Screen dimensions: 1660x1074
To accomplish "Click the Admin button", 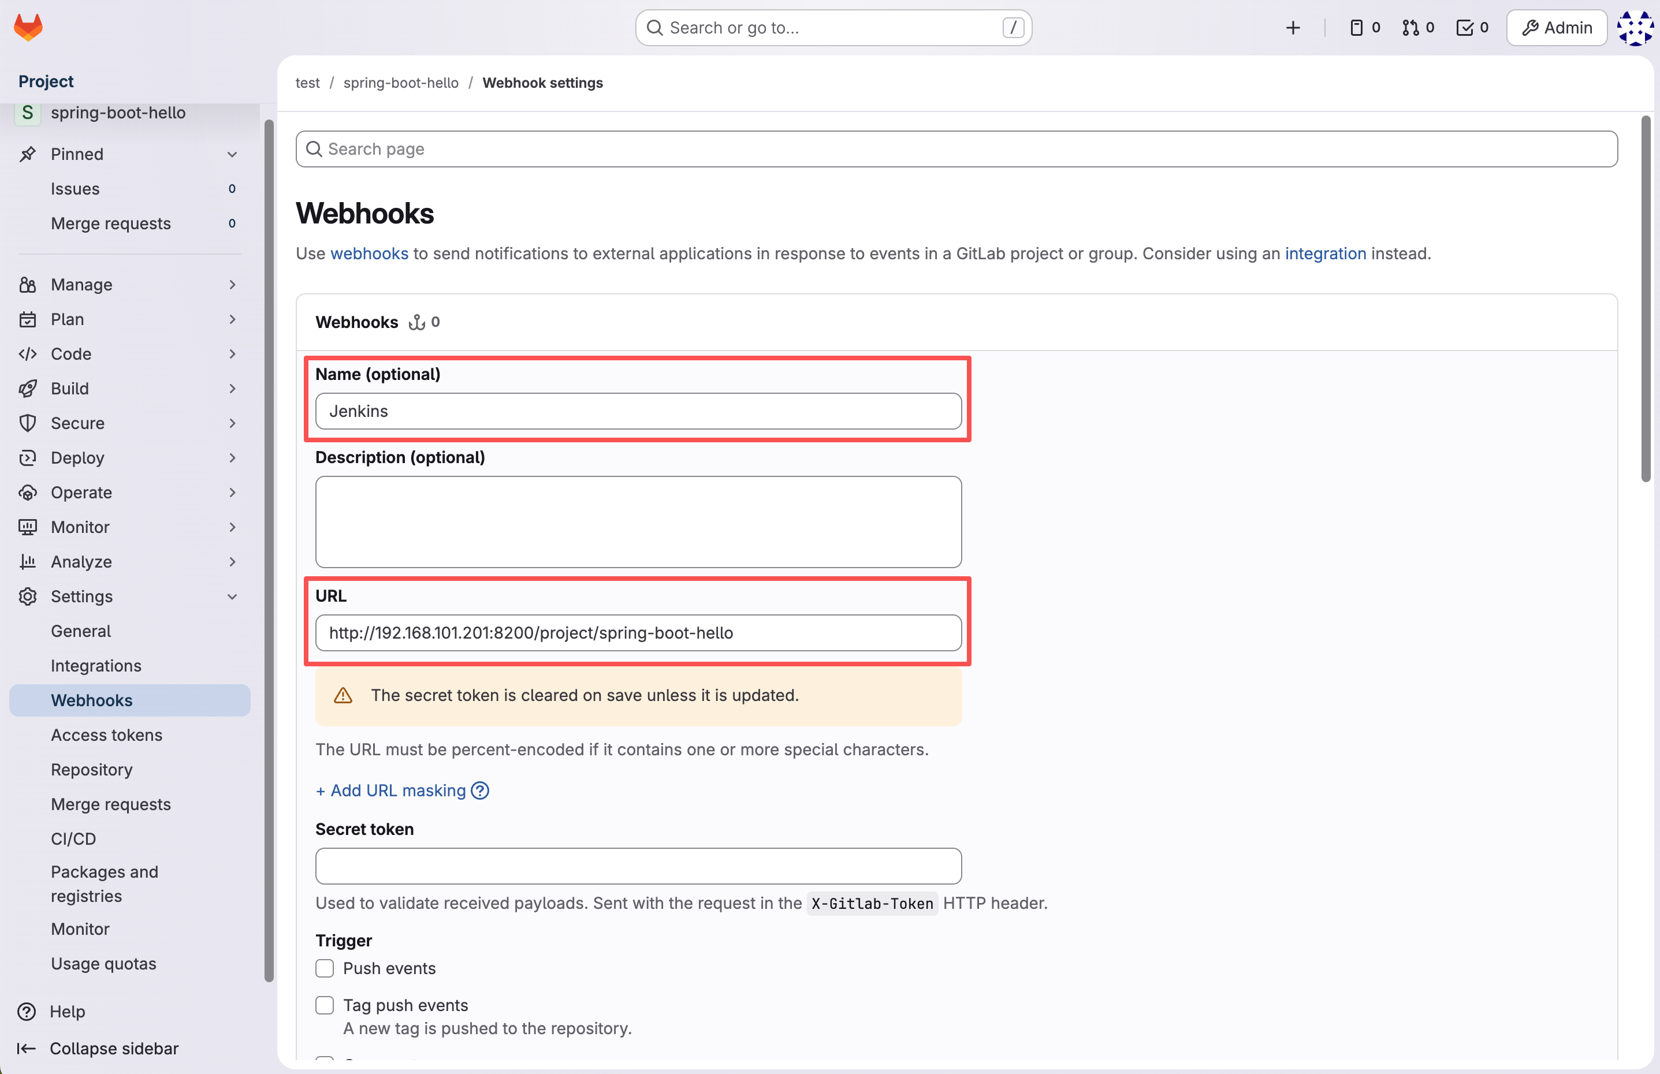I will coord(1556,28).
